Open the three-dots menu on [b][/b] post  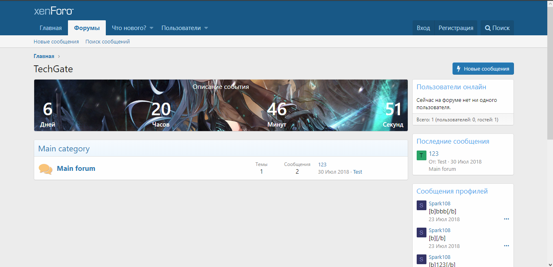click(x=506, y=246)
